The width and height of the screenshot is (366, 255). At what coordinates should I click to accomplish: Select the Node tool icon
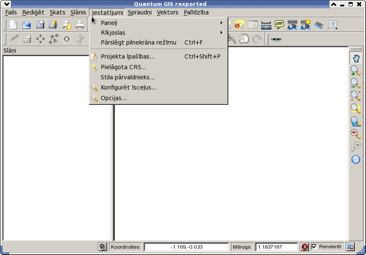tap(54, 39)
